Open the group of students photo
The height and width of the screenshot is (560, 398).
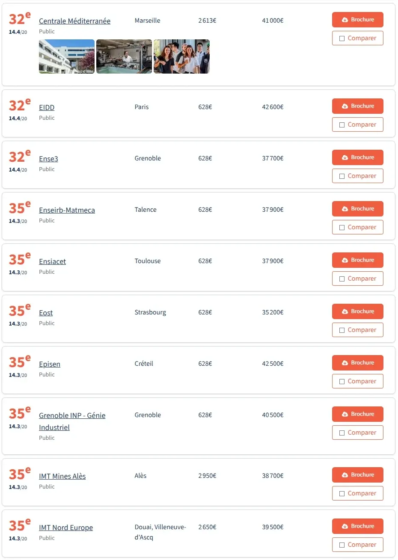(x=181, y=56)
